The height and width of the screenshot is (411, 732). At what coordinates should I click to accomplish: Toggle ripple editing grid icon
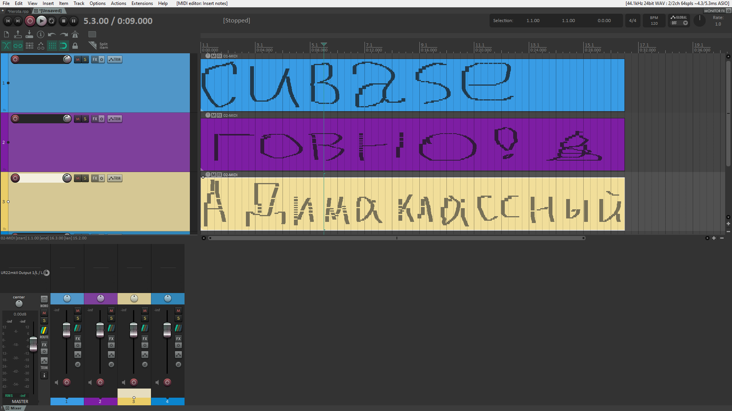coord(29,46)
